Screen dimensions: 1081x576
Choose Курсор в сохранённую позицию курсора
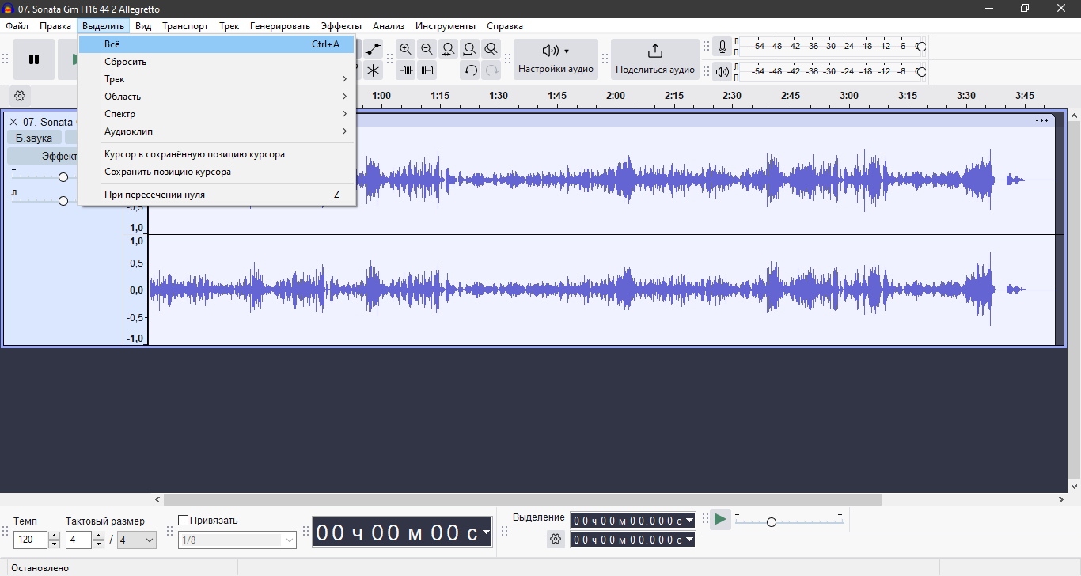point(217,154)
